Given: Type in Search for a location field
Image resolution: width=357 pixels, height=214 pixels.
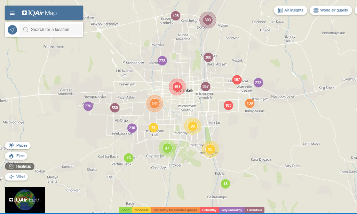Looking at the screenshot, I should click(55, 30).
